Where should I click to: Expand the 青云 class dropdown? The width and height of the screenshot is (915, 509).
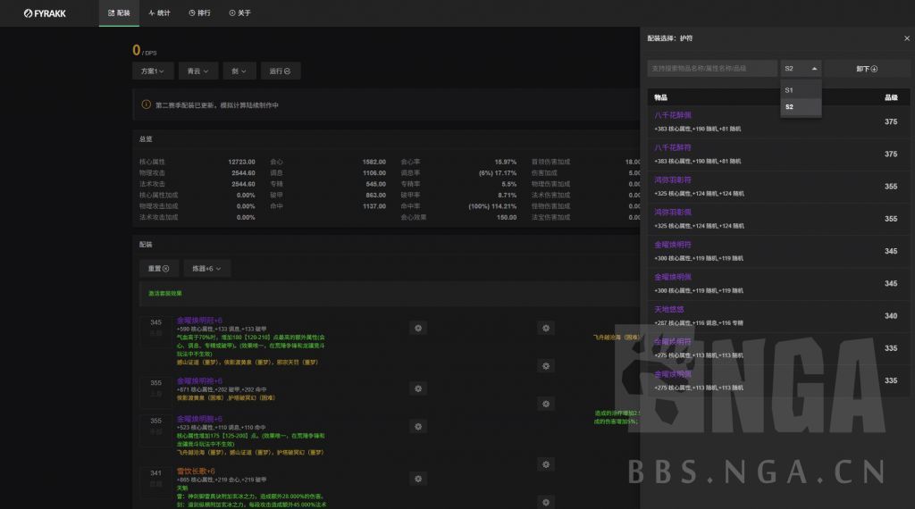(x=197, y=71)
